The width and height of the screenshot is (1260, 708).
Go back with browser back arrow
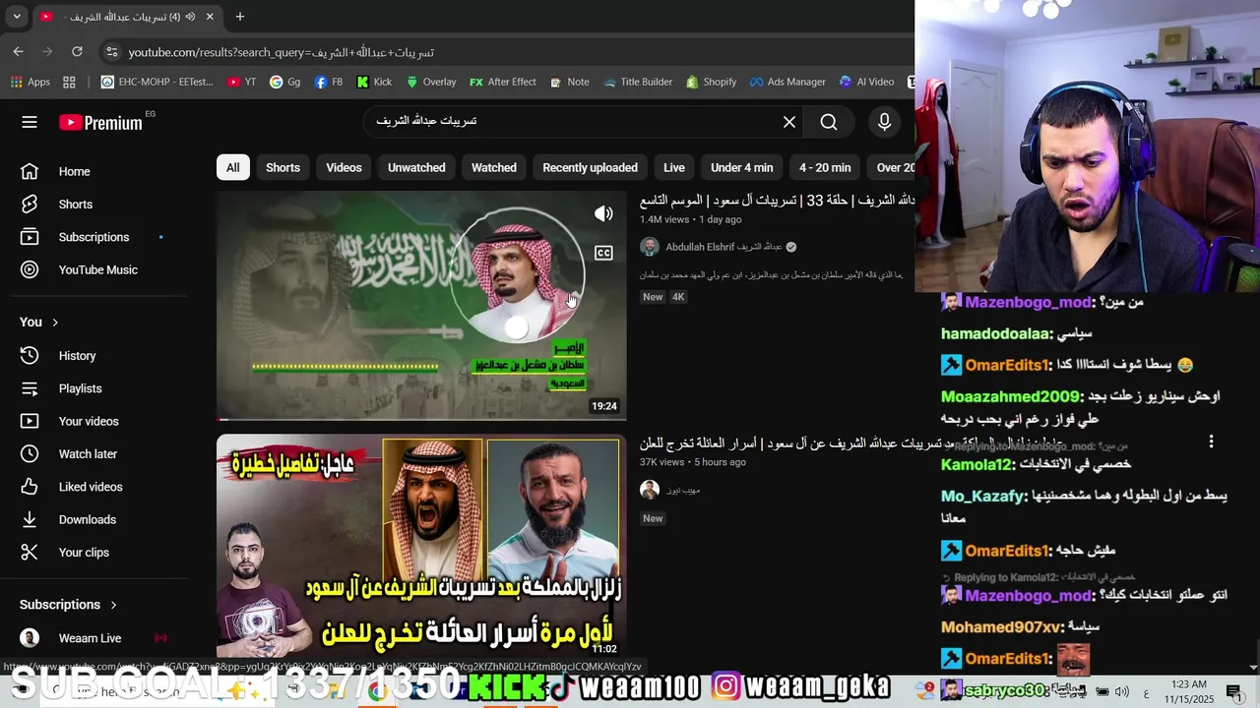point(19,51)
